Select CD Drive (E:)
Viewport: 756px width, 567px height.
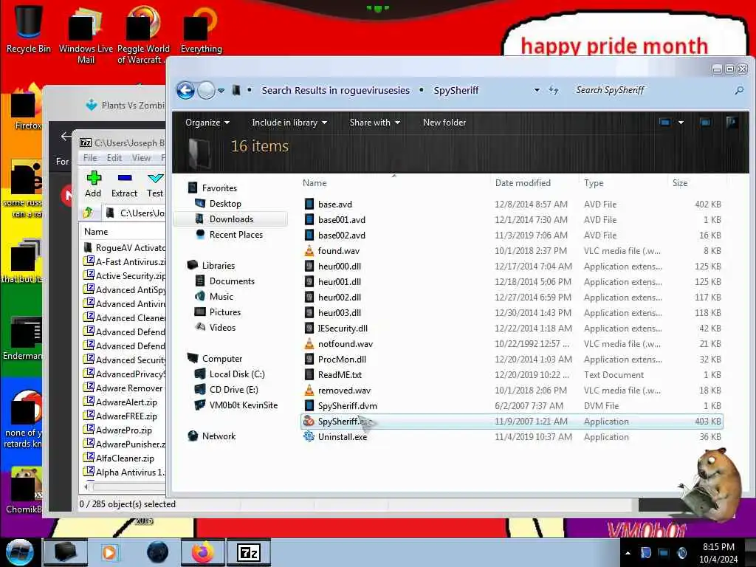point(233,389)
